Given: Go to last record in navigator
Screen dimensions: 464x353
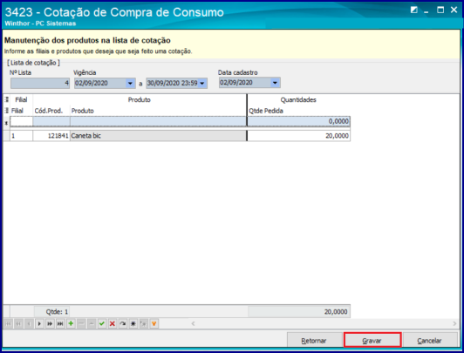Looking at the screenshot, I should (x=60, y=323).
